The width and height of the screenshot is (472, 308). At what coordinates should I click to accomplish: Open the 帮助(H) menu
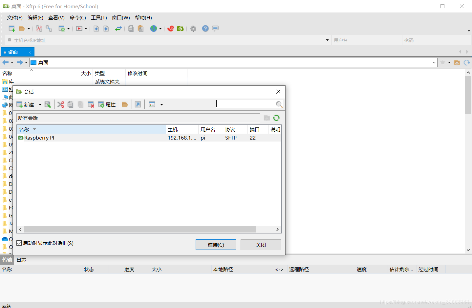[143, 18]
